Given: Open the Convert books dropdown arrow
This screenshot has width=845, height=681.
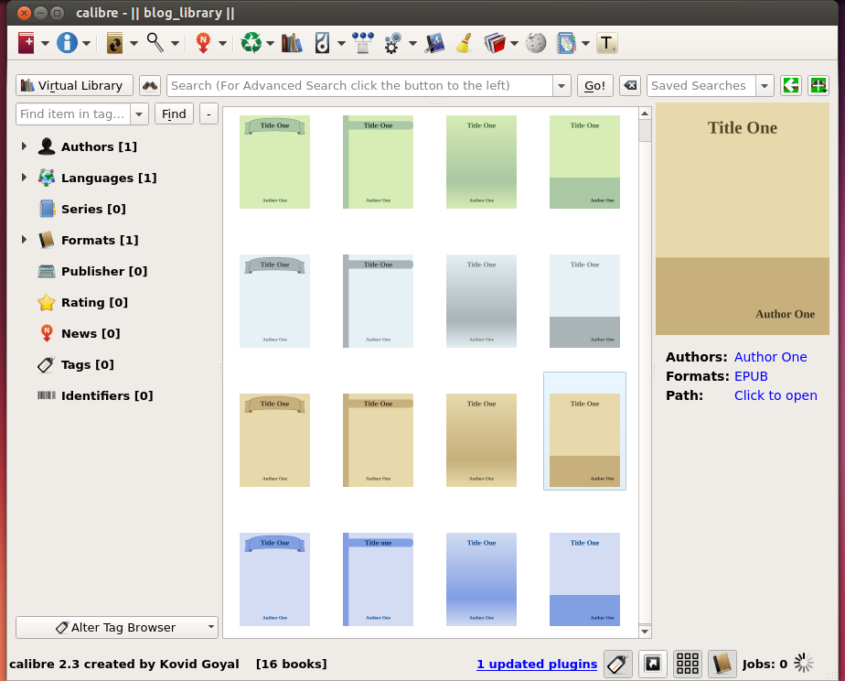Looking at the screenshot, I should pyautogui.click(x=134, y=44).
